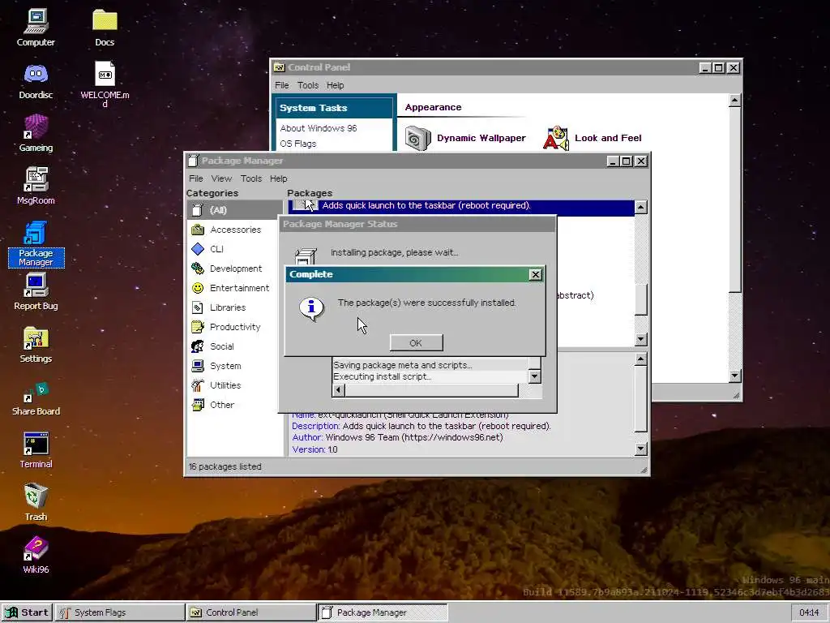
Task: Select the Utilities category tools icon
Action: (x=198, y=385)
